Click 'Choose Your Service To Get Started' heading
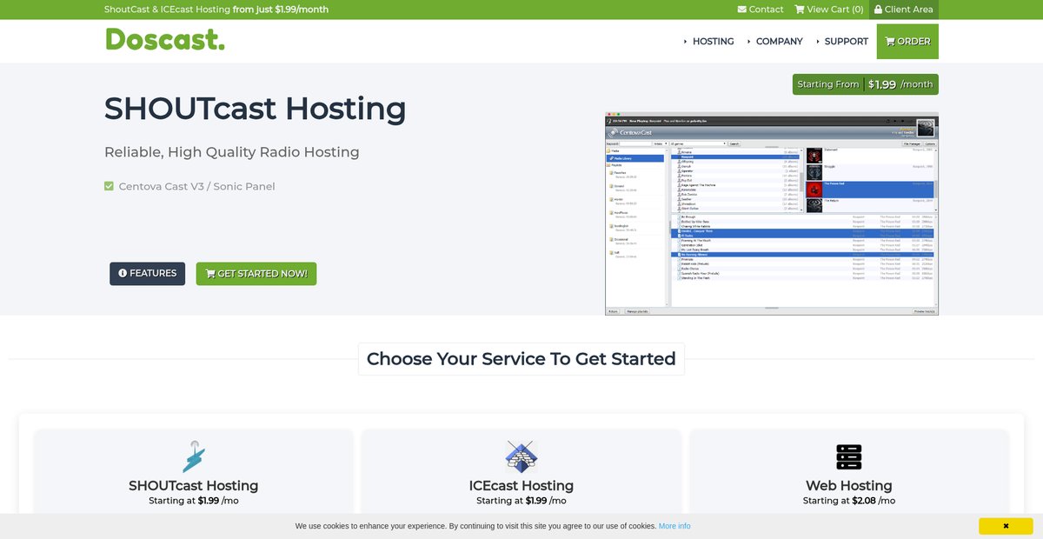1043x539 pixels. (521, 359)
